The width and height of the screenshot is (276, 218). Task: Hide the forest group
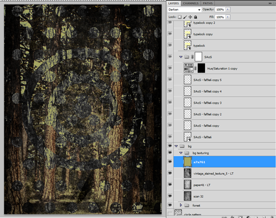click(170, 205)
